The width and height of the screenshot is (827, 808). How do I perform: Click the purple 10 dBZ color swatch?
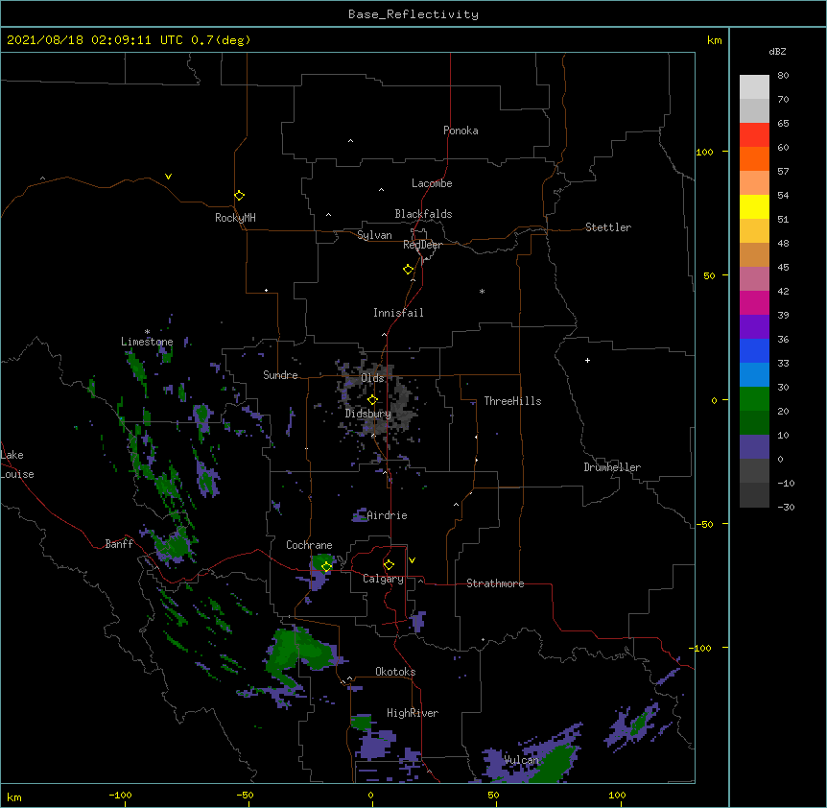754,447
